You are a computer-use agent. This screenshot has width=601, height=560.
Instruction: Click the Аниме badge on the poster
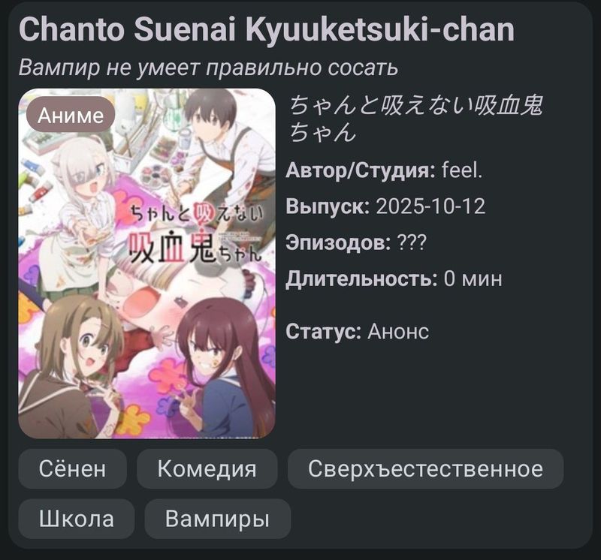71,115
